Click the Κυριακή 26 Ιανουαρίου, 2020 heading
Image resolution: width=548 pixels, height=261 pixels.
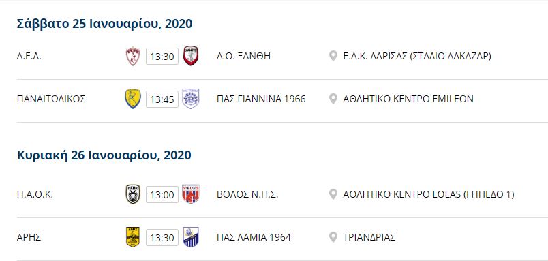pyautogui.click(x=104, y=155)
